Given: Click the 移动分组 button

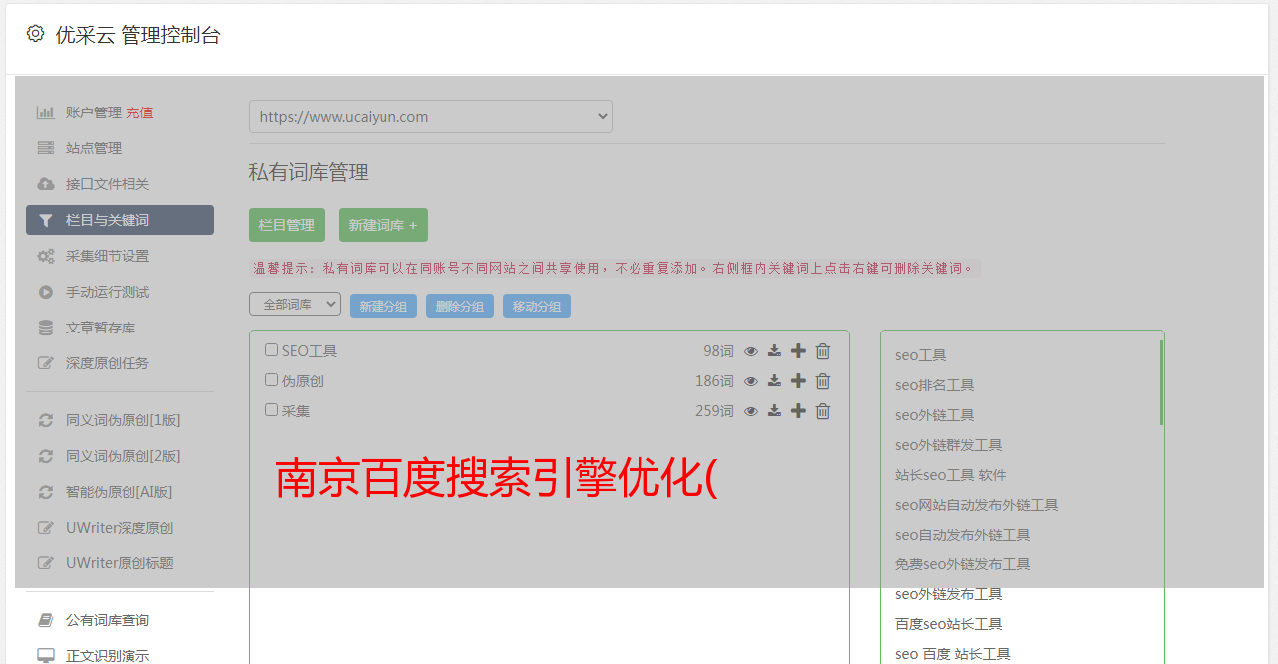Looking at the screenshot, I should click(x=537, y=306).
